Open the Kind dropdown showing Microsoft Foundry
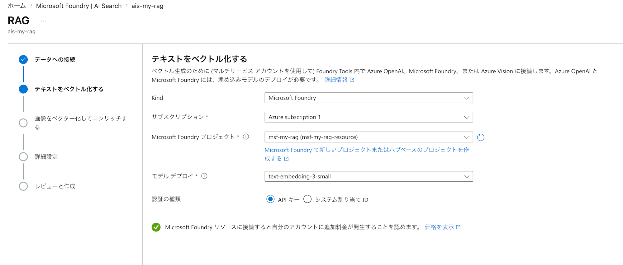 tap(369, 98)
